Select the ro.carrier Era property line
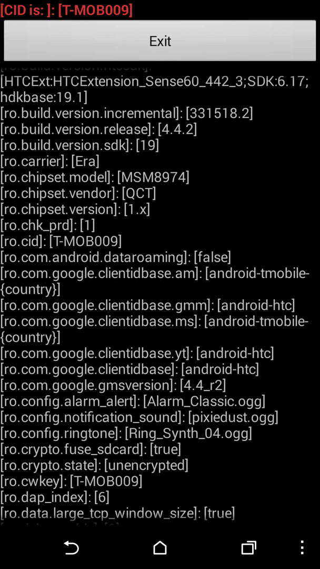The width and height of the screenshot is (320, 569). [49, 162]
